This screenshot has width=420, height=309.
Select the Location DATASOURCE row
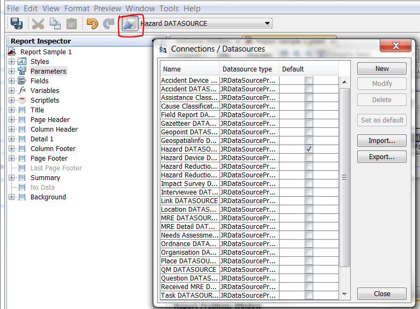click(x=189, y=210)
